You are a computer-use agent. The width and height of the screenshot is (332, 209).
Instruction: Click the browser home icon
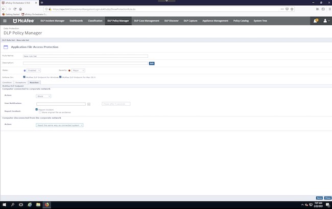pyautogui.click(x=20, y=9)
